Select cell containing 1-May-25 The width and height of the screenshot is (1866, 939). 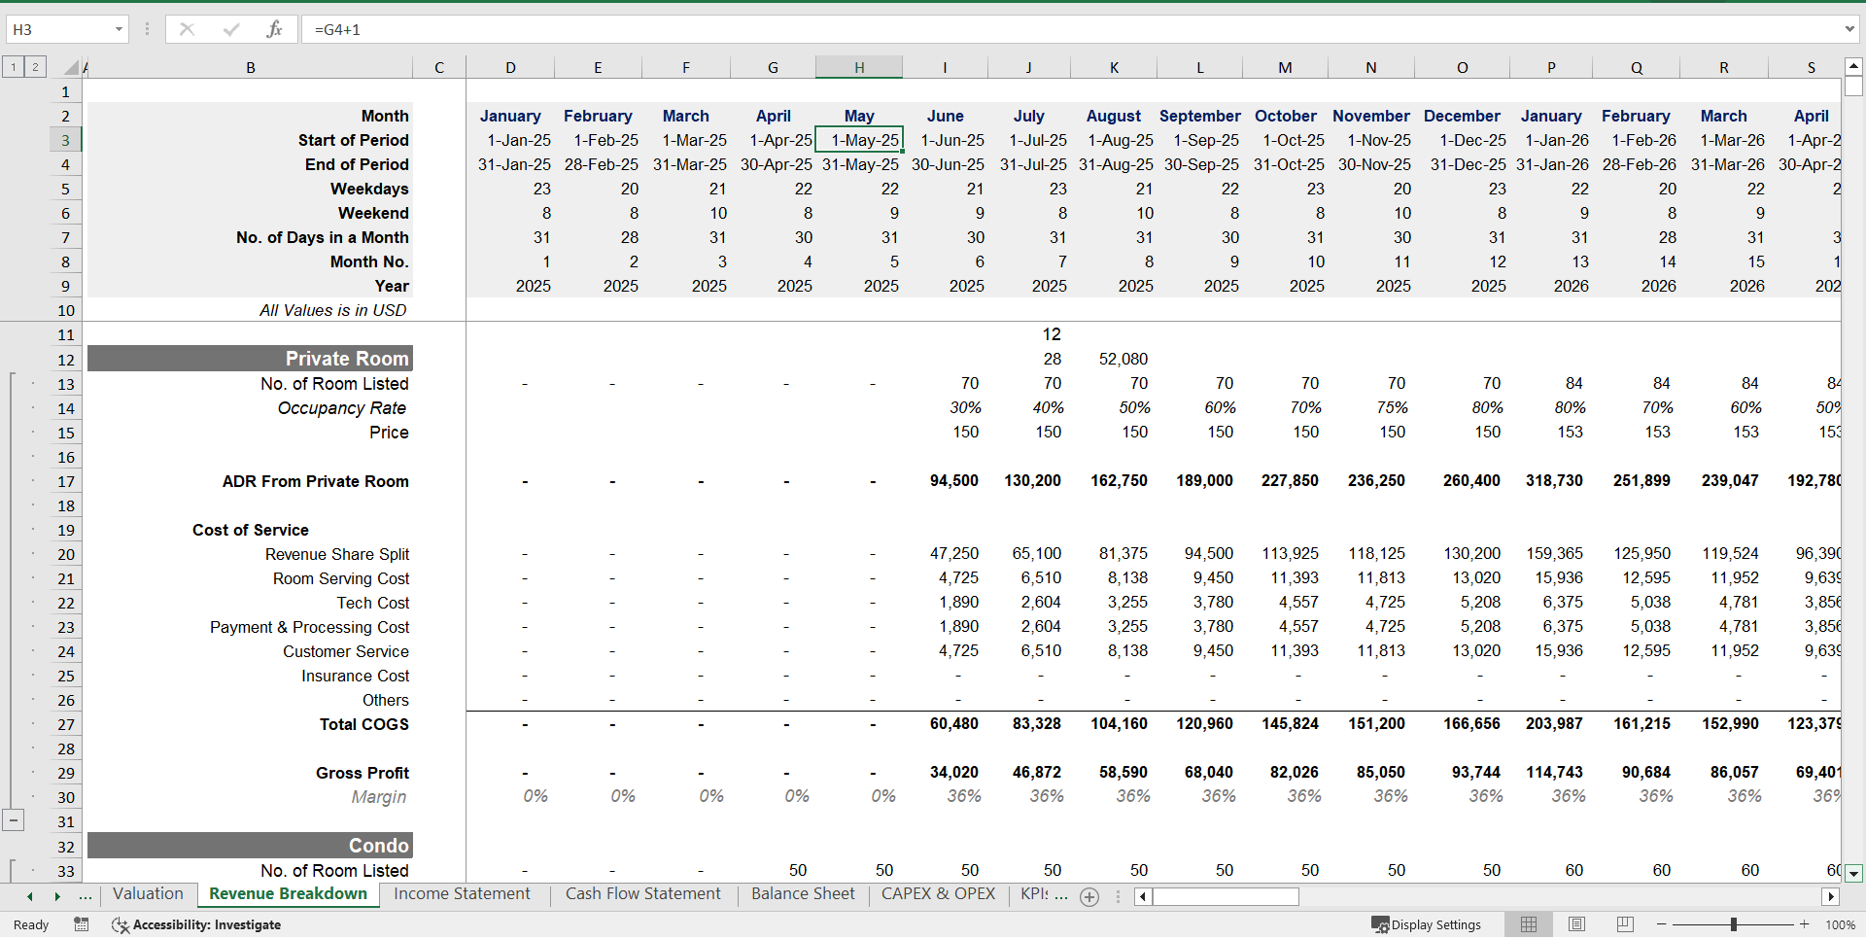click(859, 140)
